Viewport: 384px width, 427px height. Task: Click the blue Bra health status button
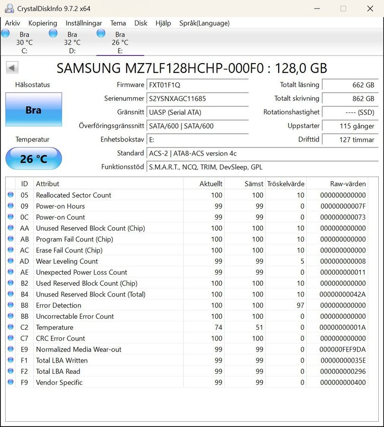(33, 110)
